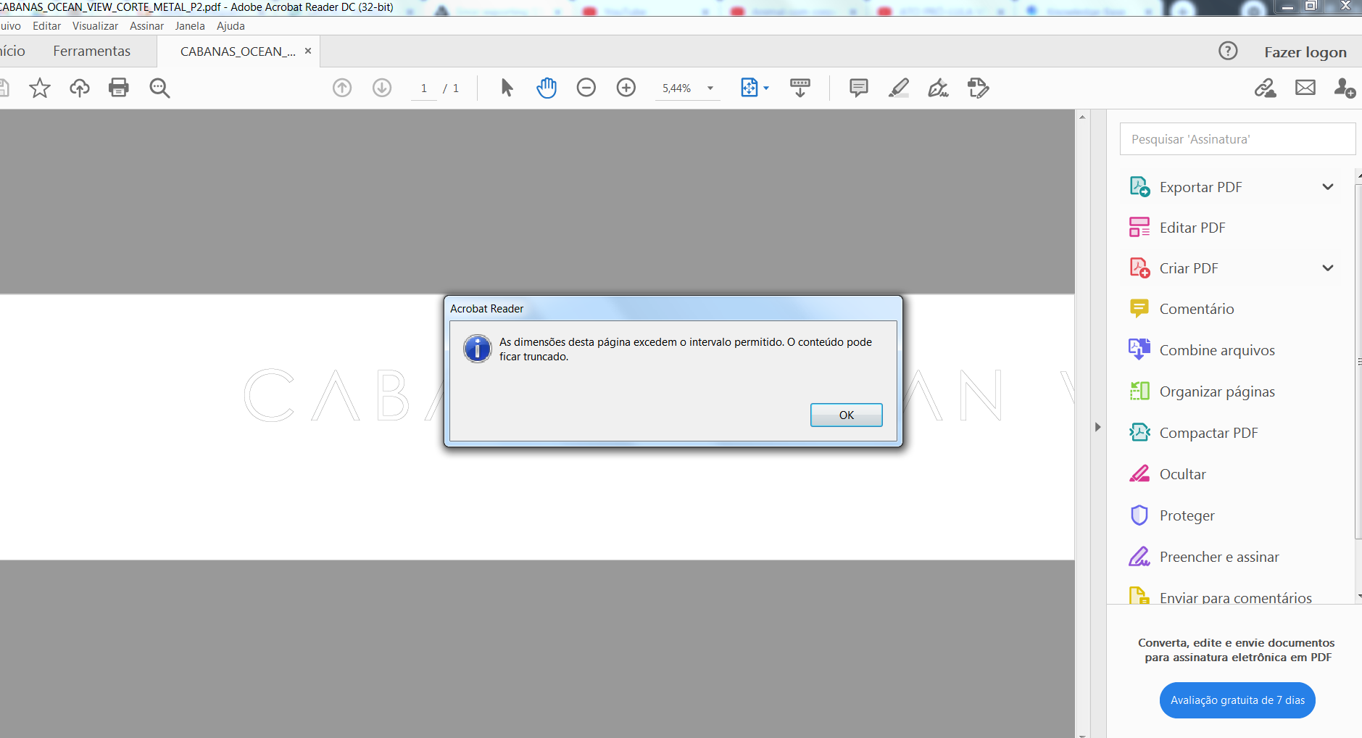Screen dimensions: 1362x738
Task: Click Fazer logon to sign in
Action: 1305,52
